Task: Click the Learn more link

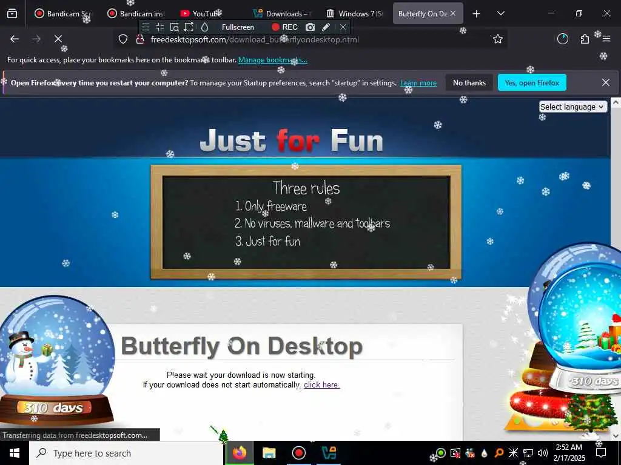Action: coord(418,83)
